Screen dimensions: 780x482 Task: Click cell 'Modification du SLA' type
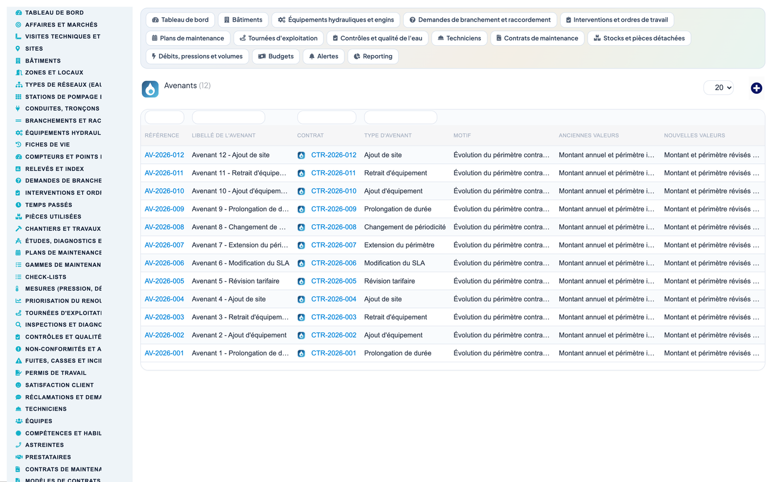point(395,263)
